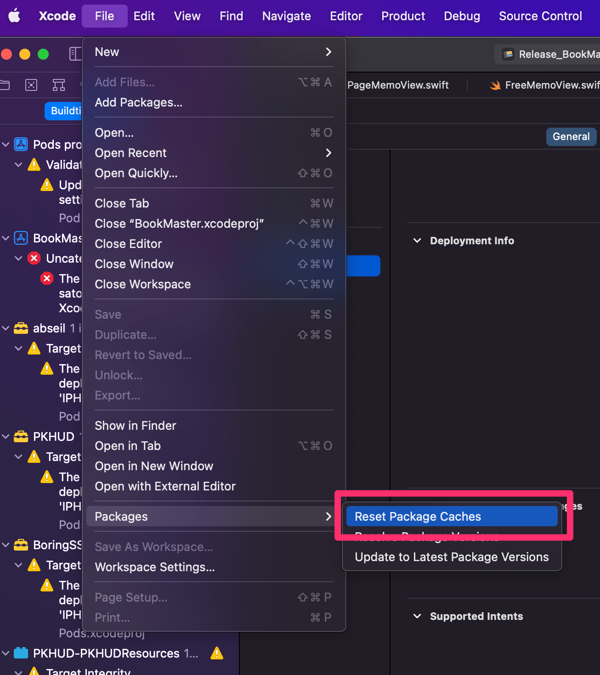Switch to the PageMemoView.swift tab

(398, 84)
